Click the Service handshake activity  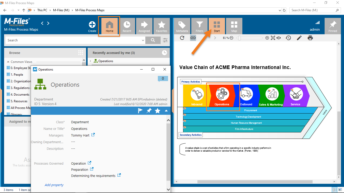pyautogui.click(x=296, y=96)
